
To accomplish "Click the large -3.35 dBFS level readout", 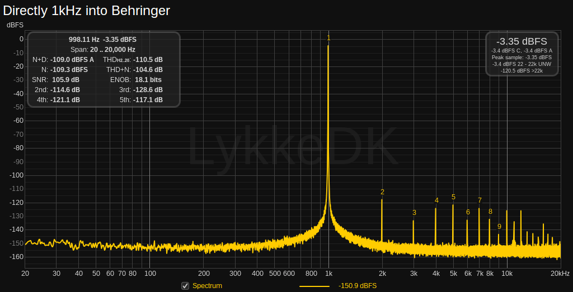I will point(522,41).
